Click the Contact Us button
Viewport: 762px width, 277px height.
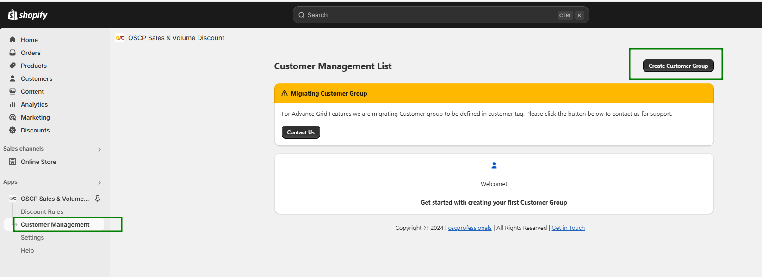click(x=301, y=132)
